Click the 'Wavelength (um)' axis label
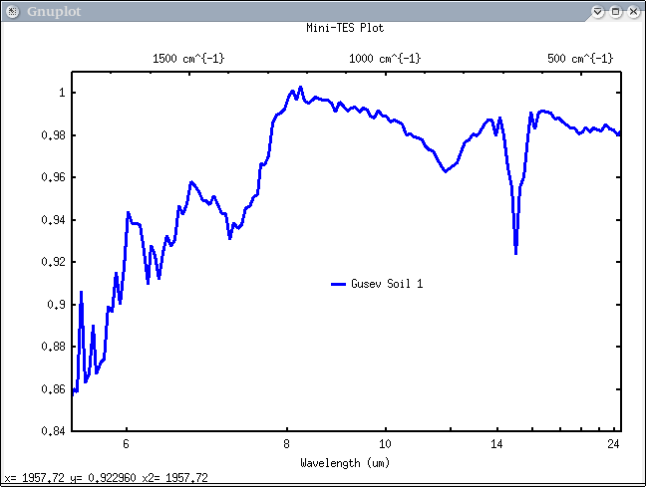Viewport: 646px width, 487px height. (x=345, y=463)
